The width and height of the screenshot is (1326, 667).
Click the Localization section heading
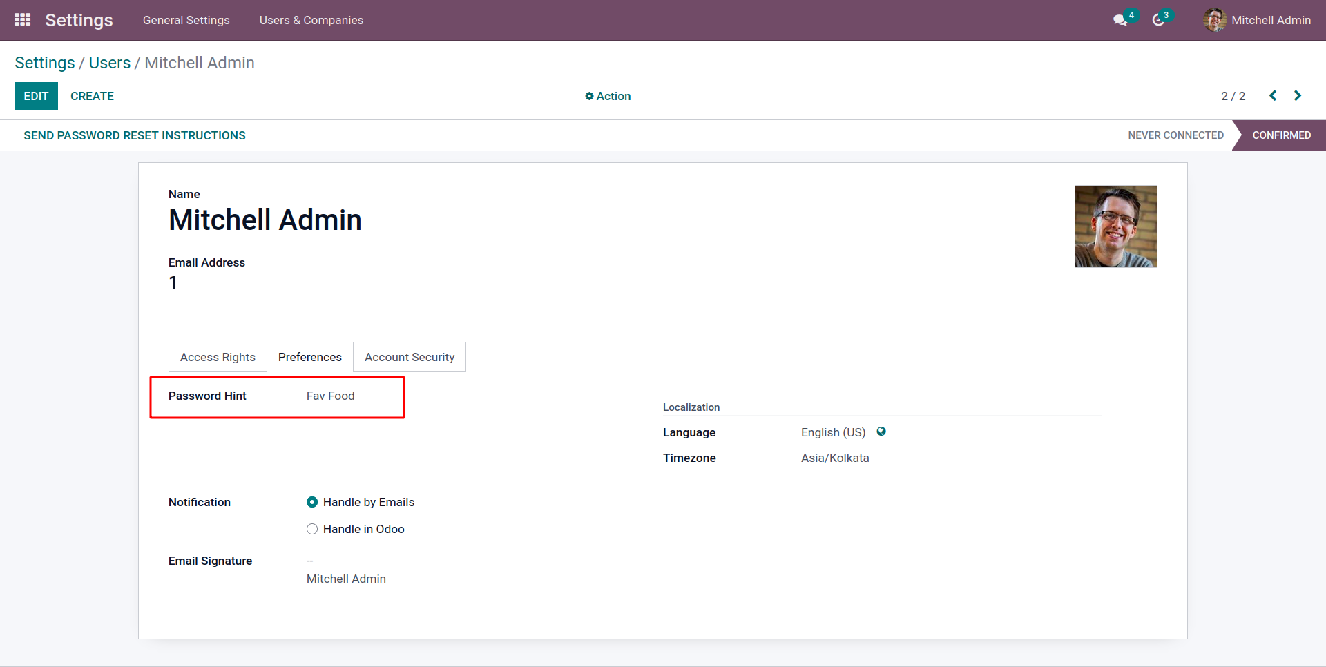point(691,407)
